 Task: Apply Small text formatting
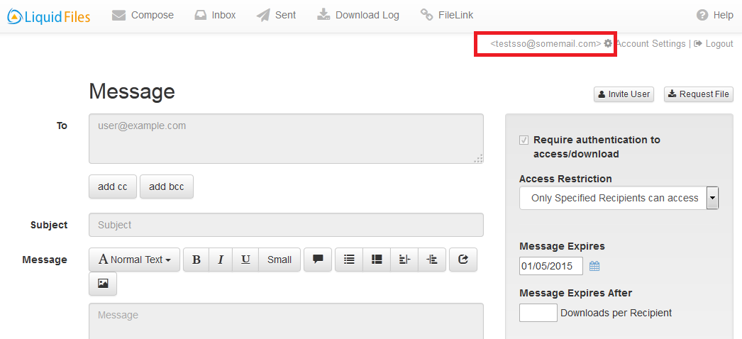click(279, 260)
